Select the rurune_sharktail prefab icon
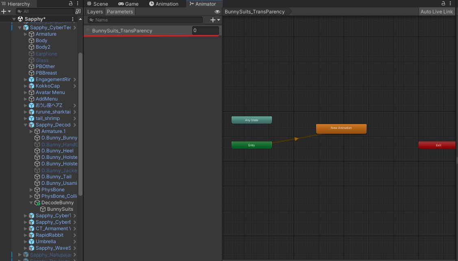Viewport: 458px width, 261px height. coord(32,112)
